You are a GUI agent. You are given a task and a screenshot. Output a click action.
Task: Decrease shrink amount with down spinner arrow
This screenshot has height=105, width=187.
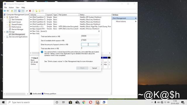(x=98, y=45)
